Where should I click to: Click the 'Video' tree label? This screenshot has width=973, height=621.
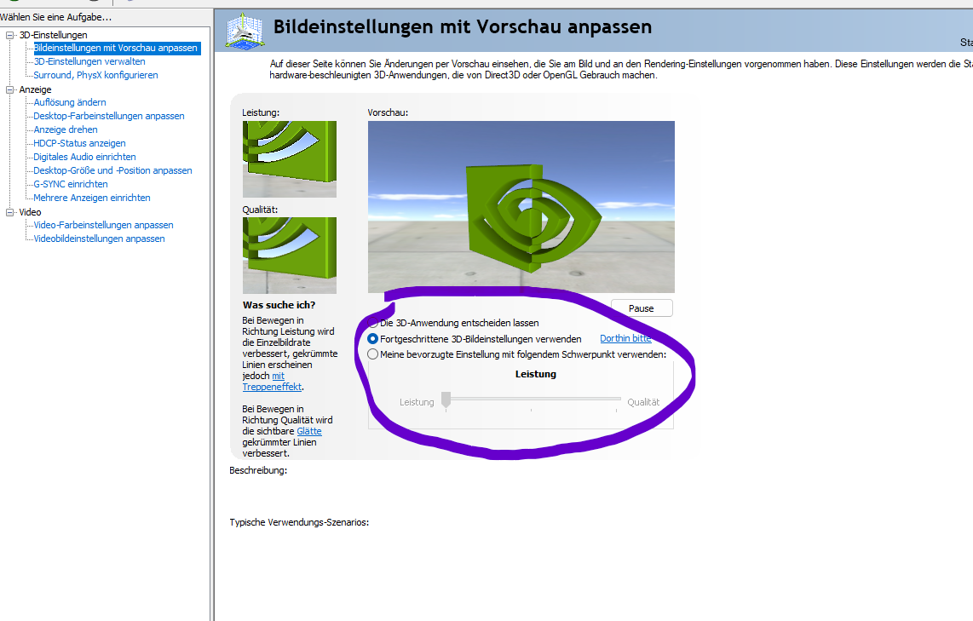pos(31,212)
